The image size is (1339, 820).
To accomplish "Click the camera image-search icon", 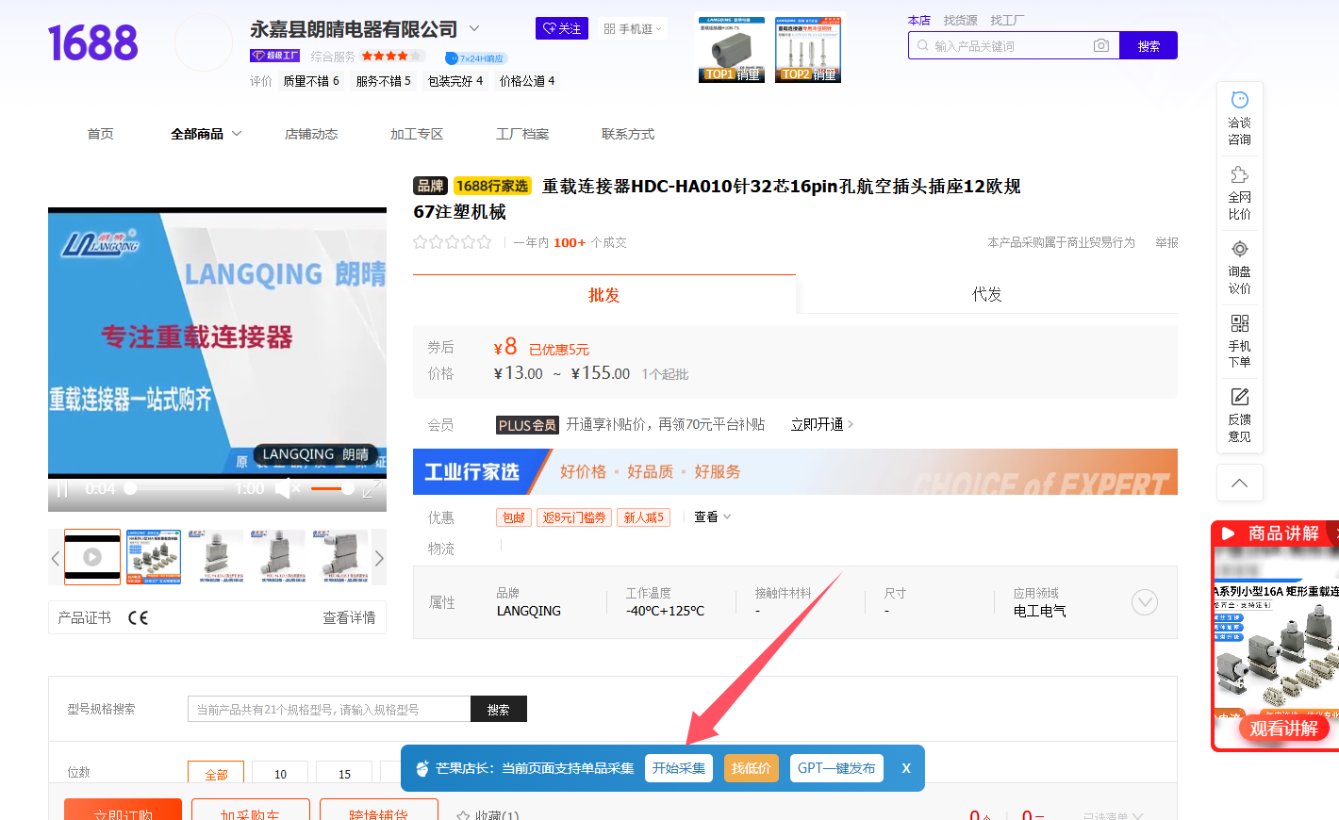I will (1100, 45).
